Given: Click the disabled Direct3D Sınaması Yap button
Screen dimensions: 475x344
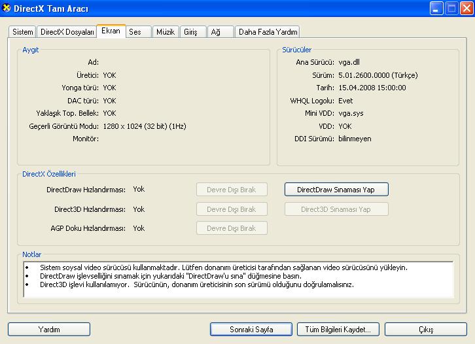Looking at the screenshot, I should click(x=336, y=209).
